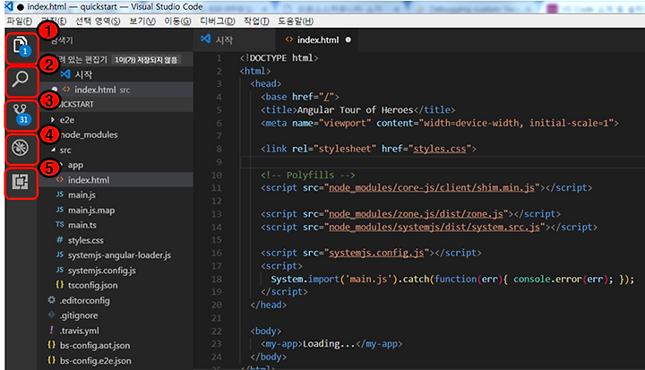The image size is (645, 370).
Task: Click the unsaved editors count badge
Action: [146, 60]
